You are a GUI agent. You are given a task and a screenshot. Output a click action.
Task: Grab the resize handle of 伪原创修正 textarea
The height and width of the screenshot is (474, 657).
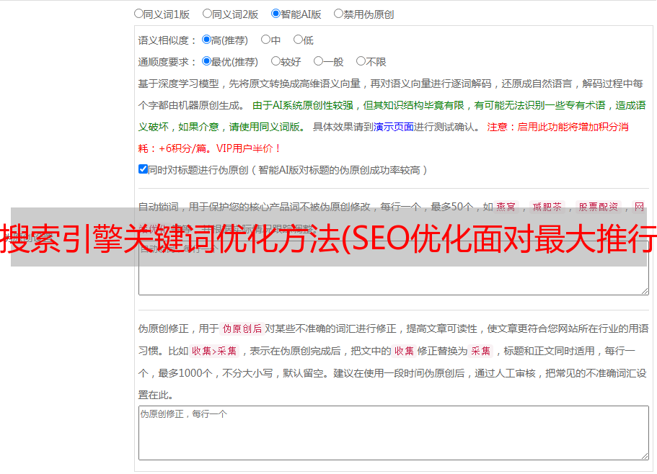tap(645, 456)
